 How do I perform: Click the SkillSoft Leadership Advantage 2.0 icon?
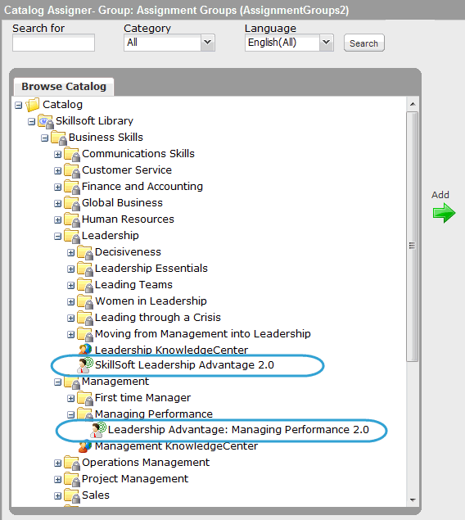coord(85,364)
